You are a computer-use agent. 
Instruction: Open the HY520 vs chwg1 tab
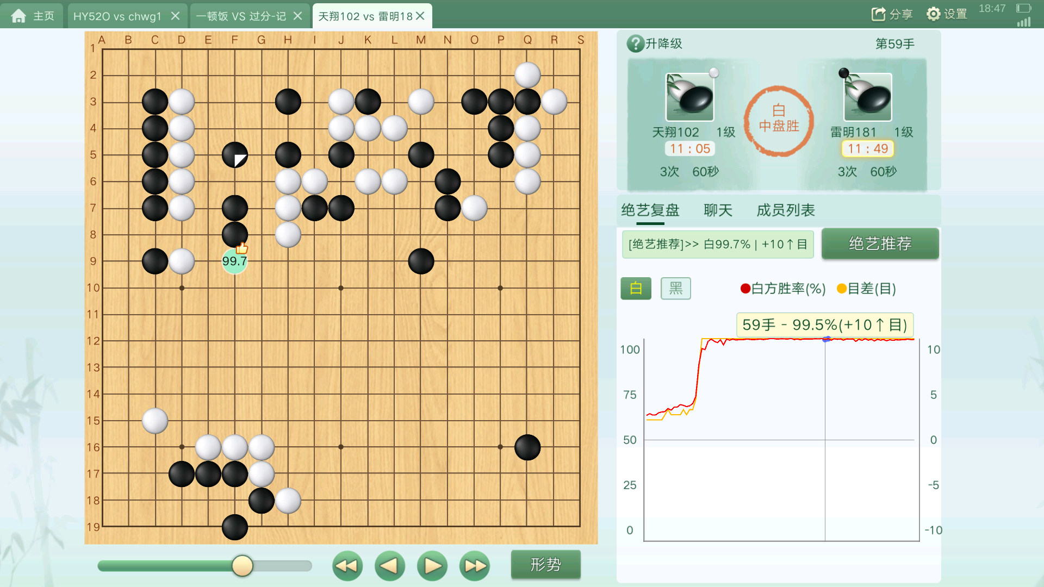117,16
